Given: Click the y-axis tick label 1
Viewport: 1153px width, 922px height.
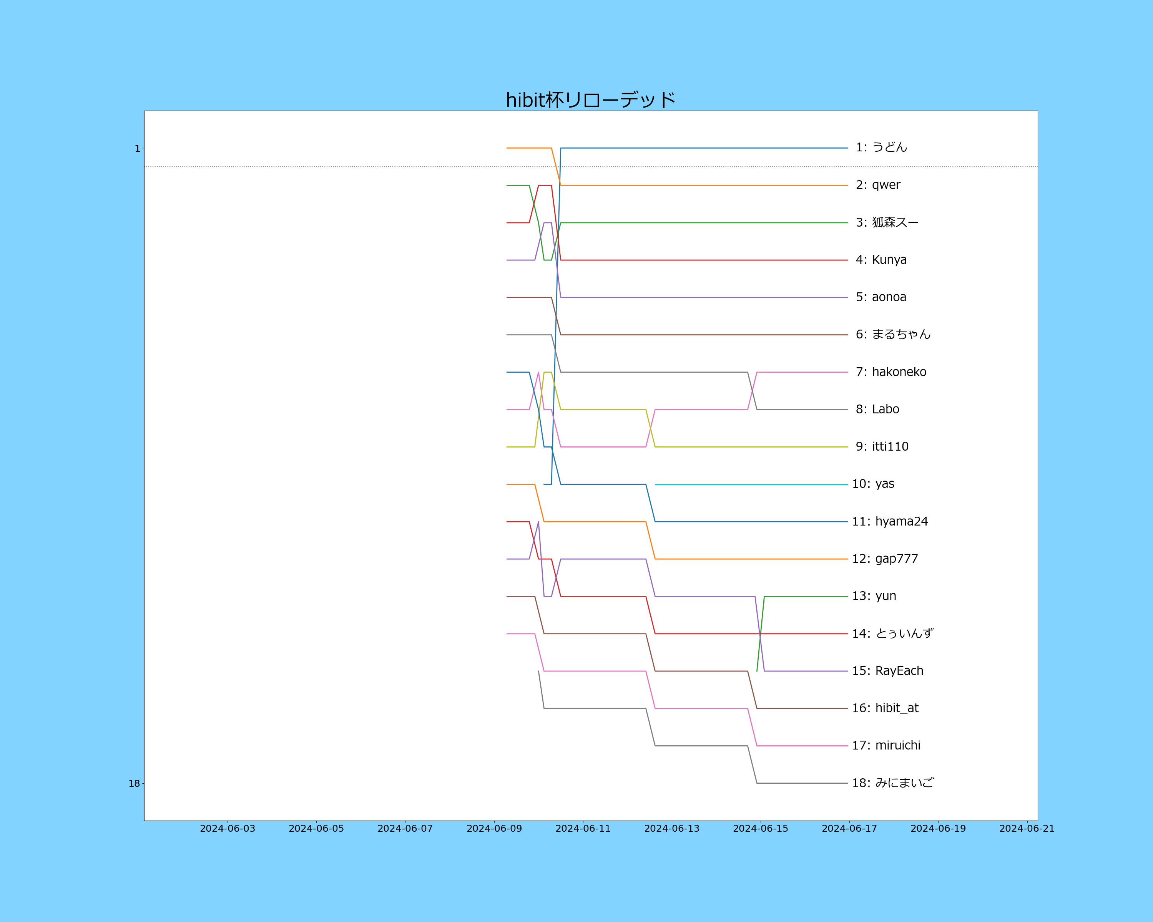Looking at the screenshot, I should click(x=137, y=149).
